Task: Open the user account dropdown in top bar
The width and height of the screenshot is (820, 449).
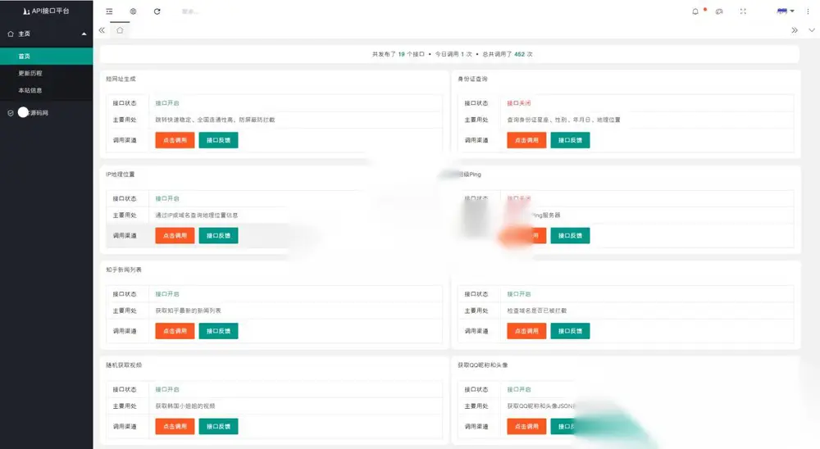Action: click(x=786, y=11)
